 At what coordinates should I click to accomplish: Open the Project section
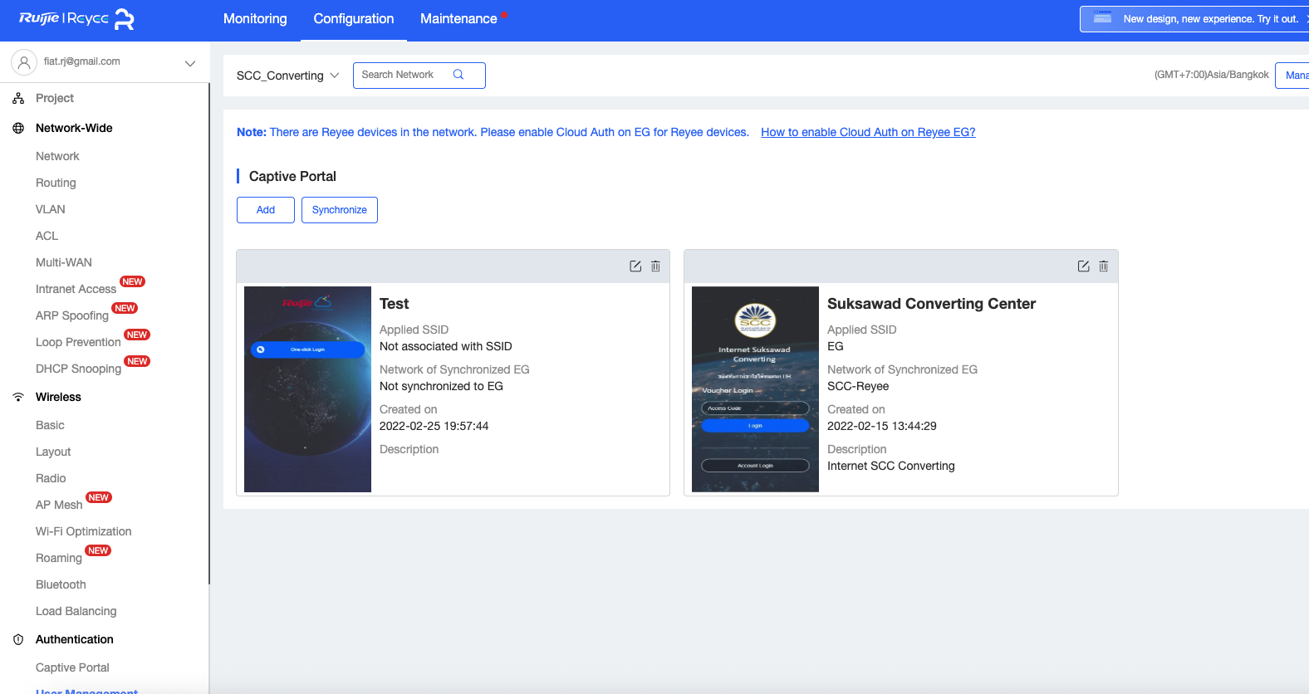[x=55, y=98]
